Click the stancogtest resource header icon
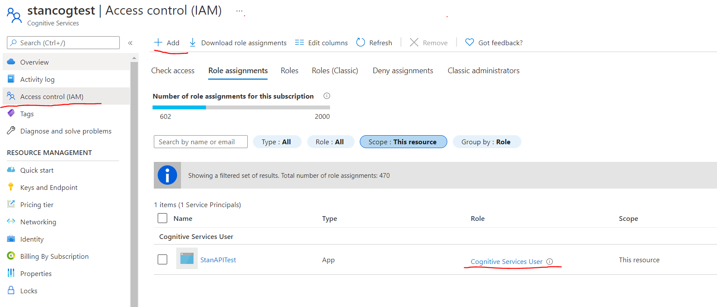This screenshot has width=717, height=307. click(14, 15)
